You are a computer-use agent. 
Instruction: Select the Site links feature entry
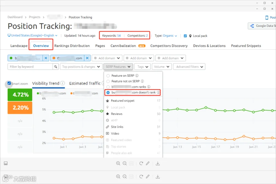(x=133, y=127)
